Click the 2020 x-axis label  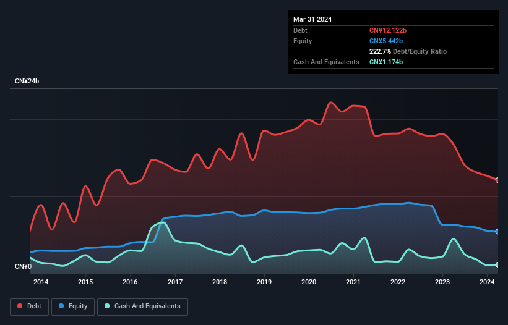coord(309,282)
